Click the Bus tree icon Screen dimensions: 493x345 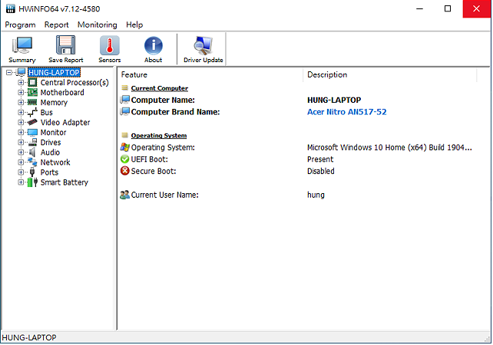point(32,112)
